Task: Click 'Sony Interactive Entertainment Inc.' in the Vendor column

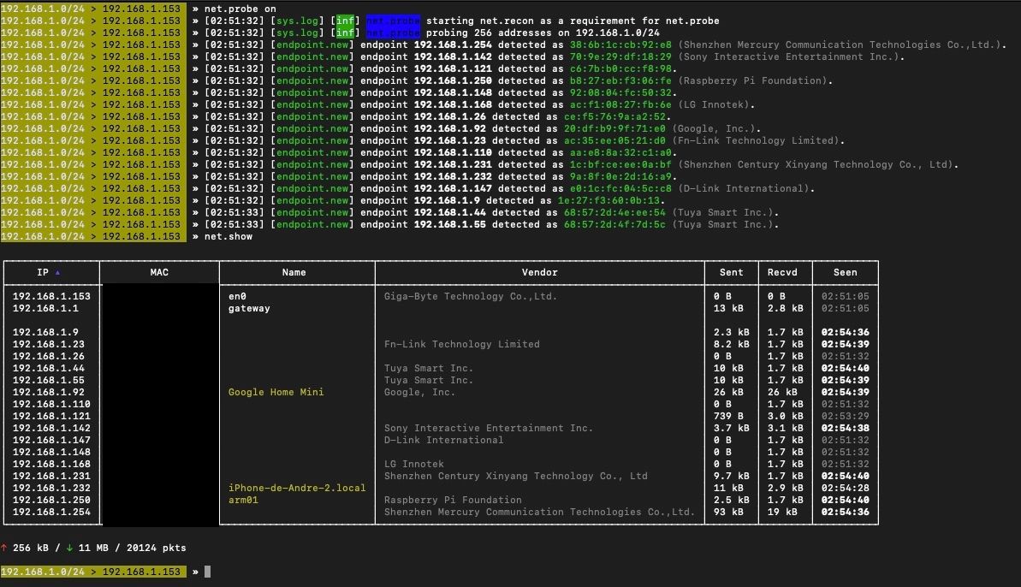Action: [x=489, y=428]
